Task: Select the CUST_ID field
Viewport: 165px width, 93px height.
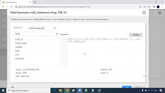Action: (x=19, y=39)
